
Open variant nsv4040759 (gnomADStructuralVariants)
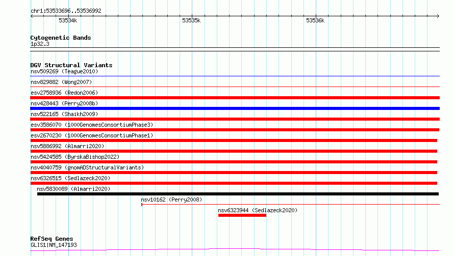(87, 167)
